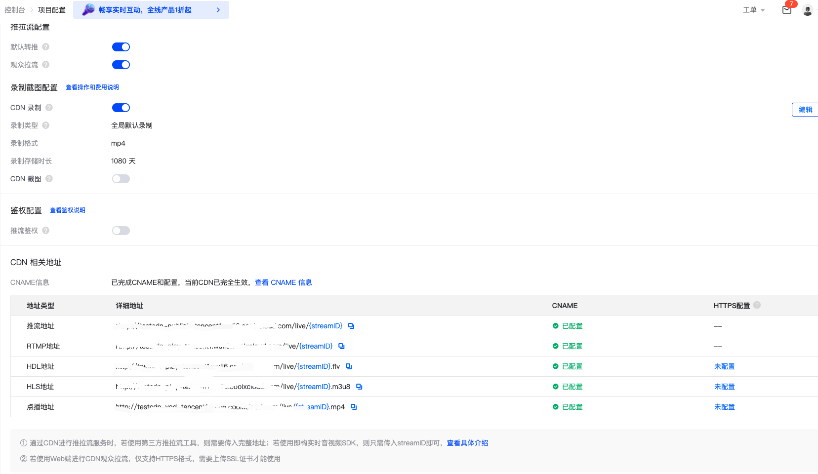Select 项目配置 breadcrumb item
This screenshot has width=818, height=474.
click(52, 10)
